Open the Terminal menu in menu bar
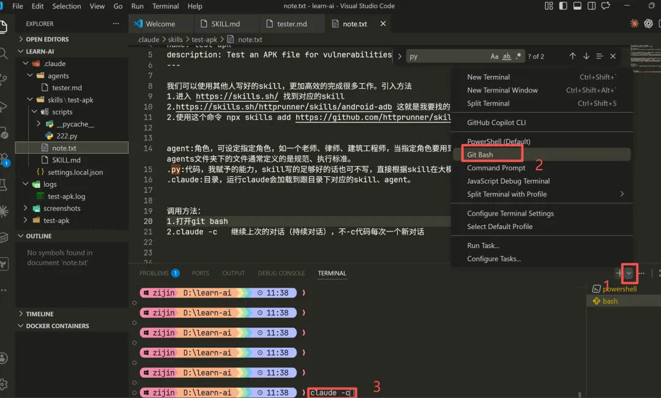This screenshot has width=661, height=398. click(165, 6)
